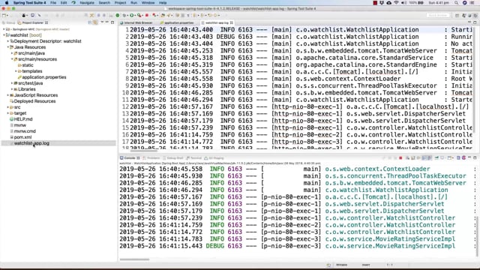Expand the target folder
Image resolution: width=480 pixels, height=270 pixels.
pos(8,113)
